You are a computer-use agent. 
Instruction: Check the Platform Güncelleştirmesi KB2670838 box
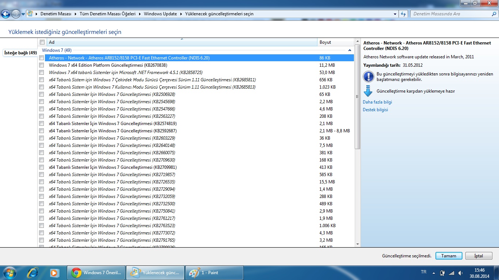(x=41, y=65)
